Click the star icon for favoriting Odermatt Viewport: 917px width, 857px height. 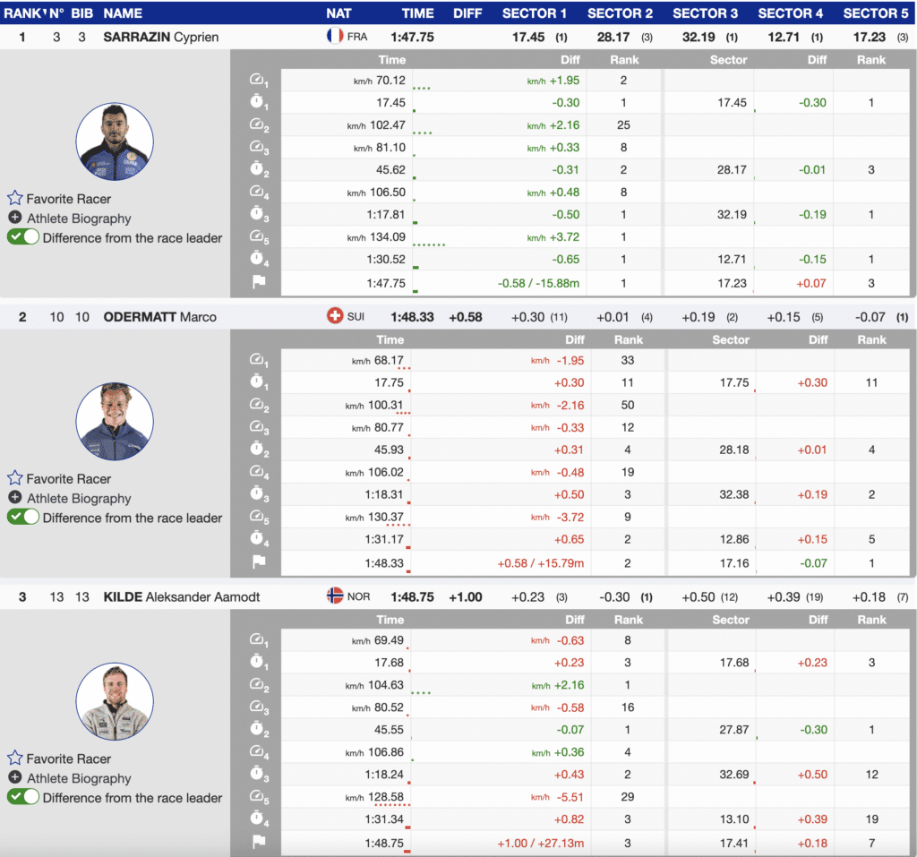[x=14, y=478]
